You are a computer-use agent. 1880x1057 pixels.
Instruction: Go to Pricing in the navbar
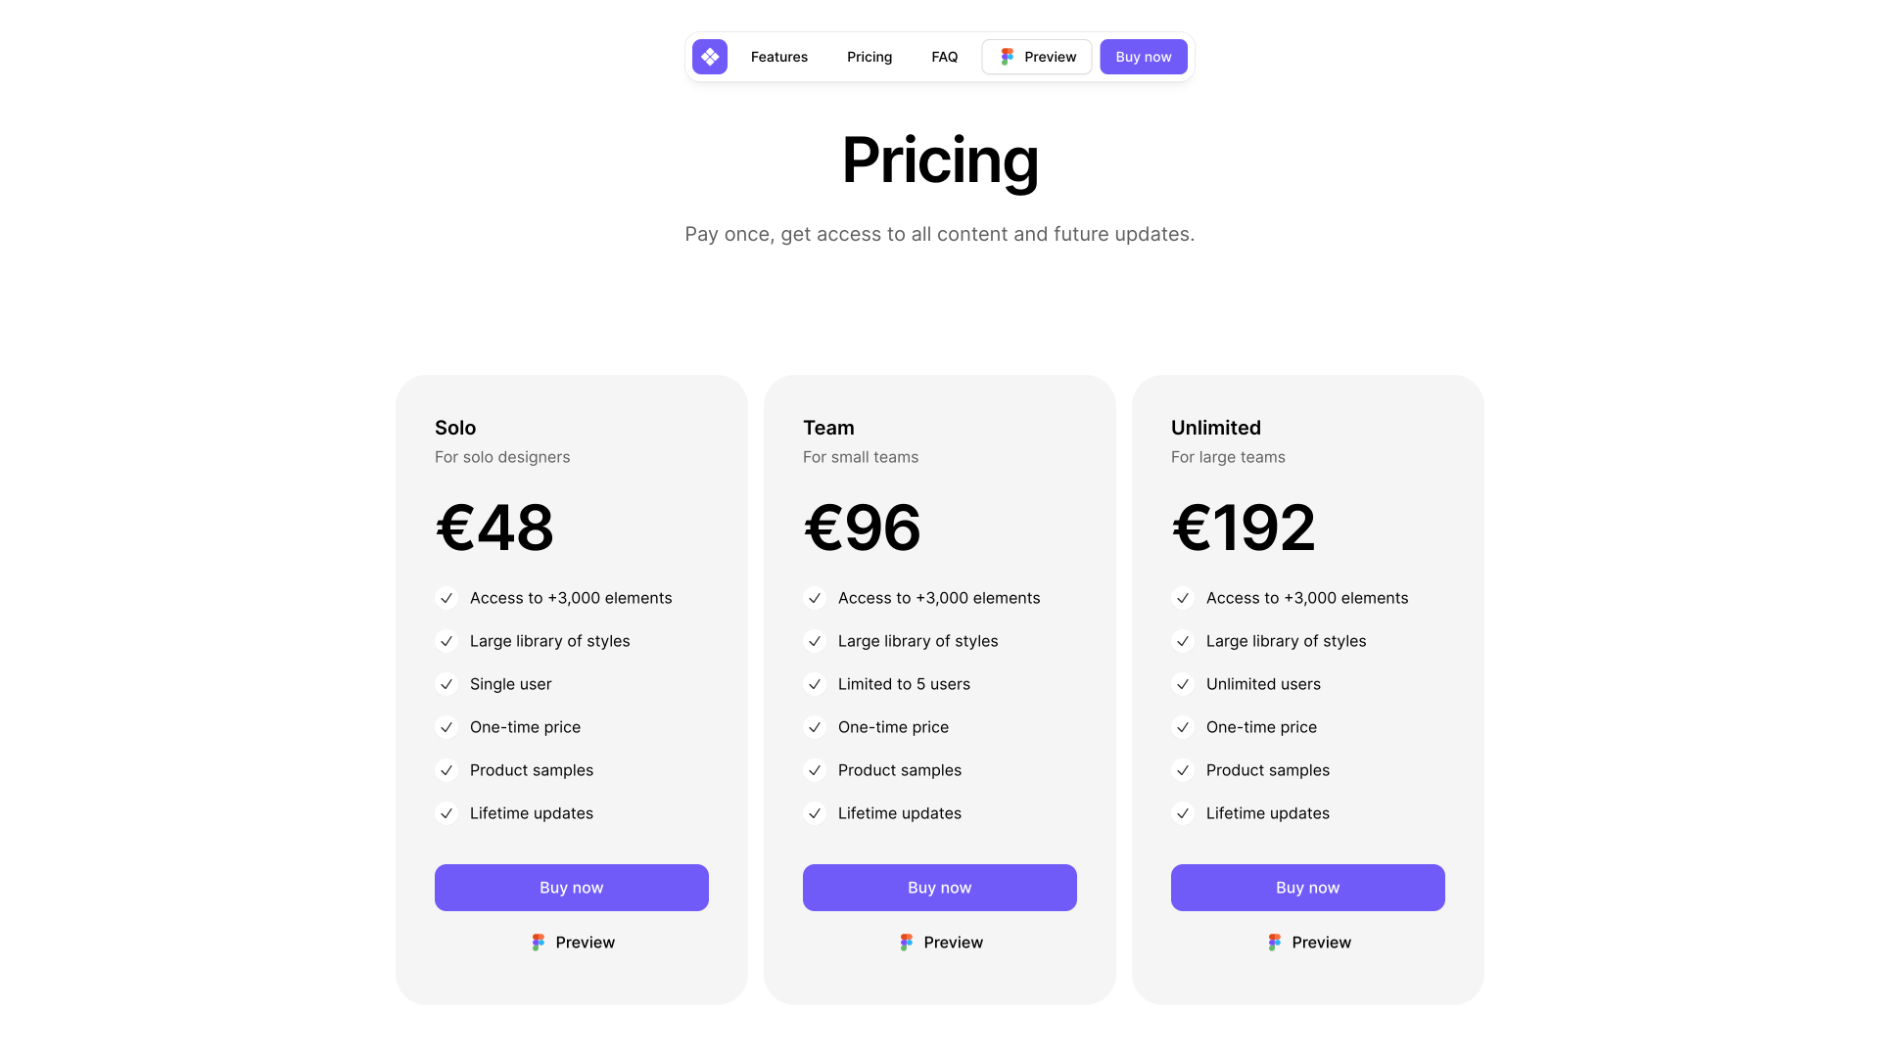[869, 57]
